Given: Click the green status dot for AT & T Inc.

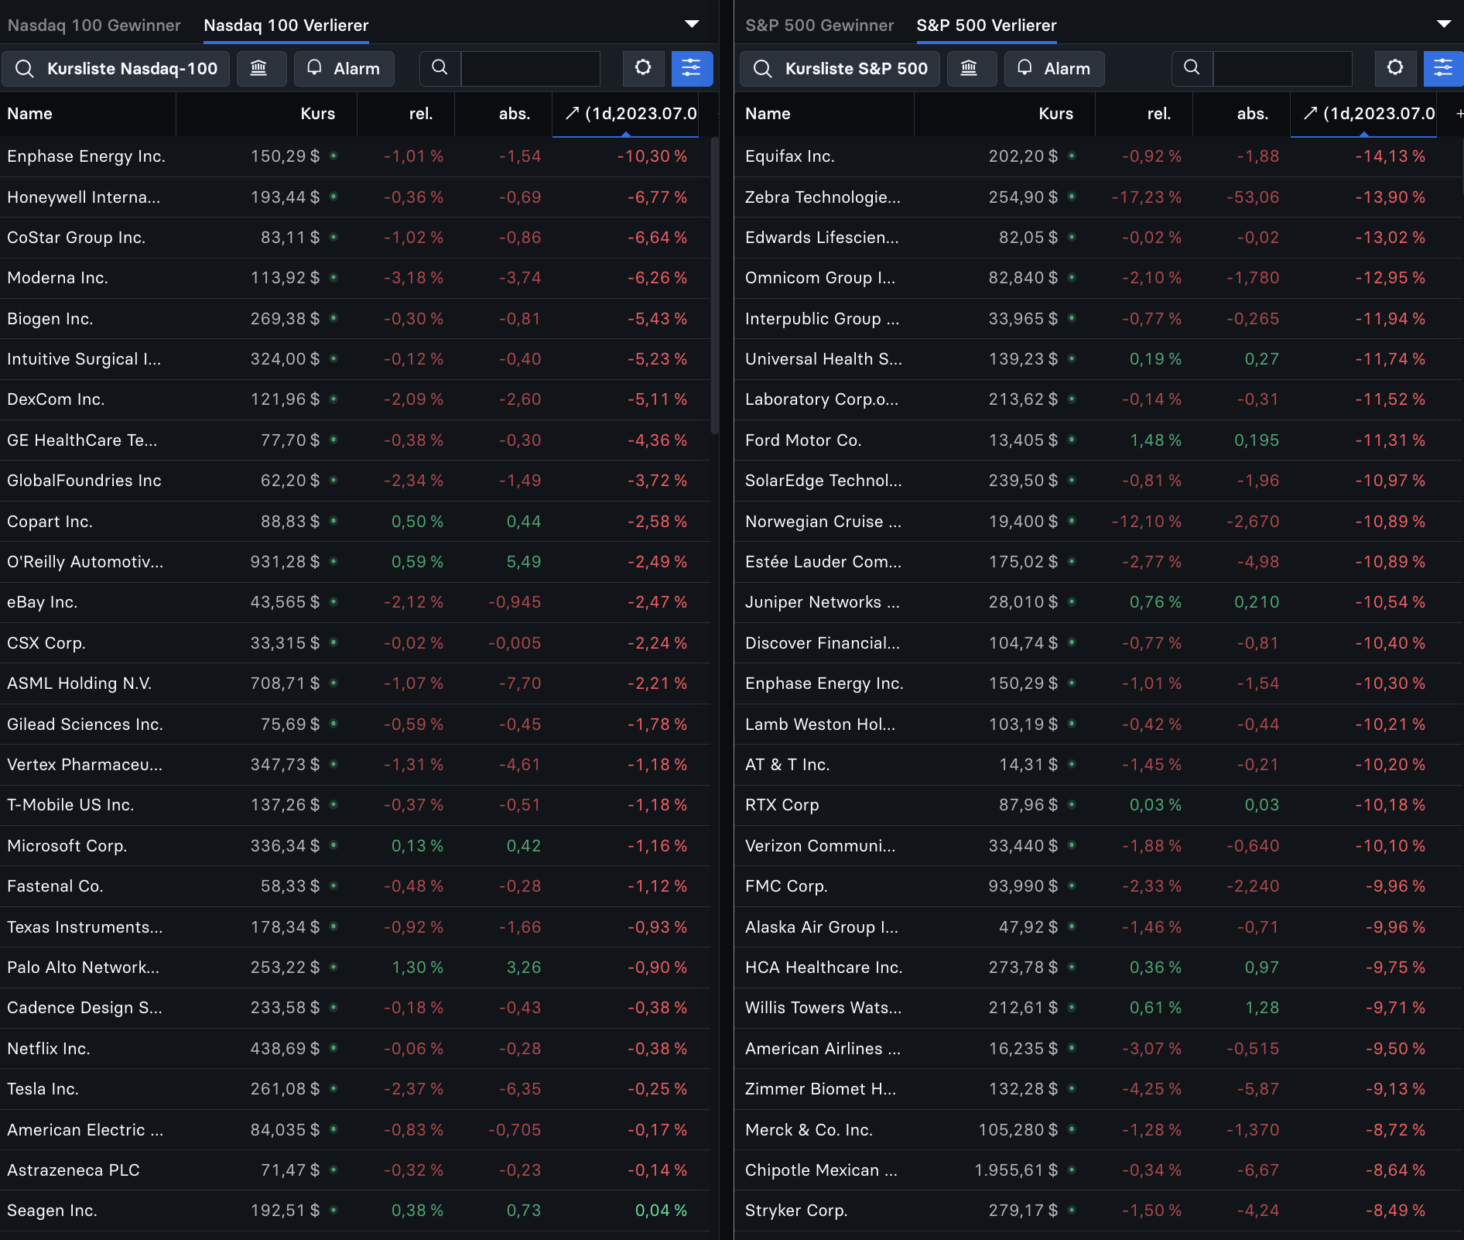Looking at the screenshot, I should (x=1072, y=764).
